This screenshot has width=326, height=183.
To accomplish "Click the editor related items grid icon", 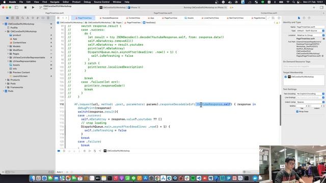I will pos(59,18).
